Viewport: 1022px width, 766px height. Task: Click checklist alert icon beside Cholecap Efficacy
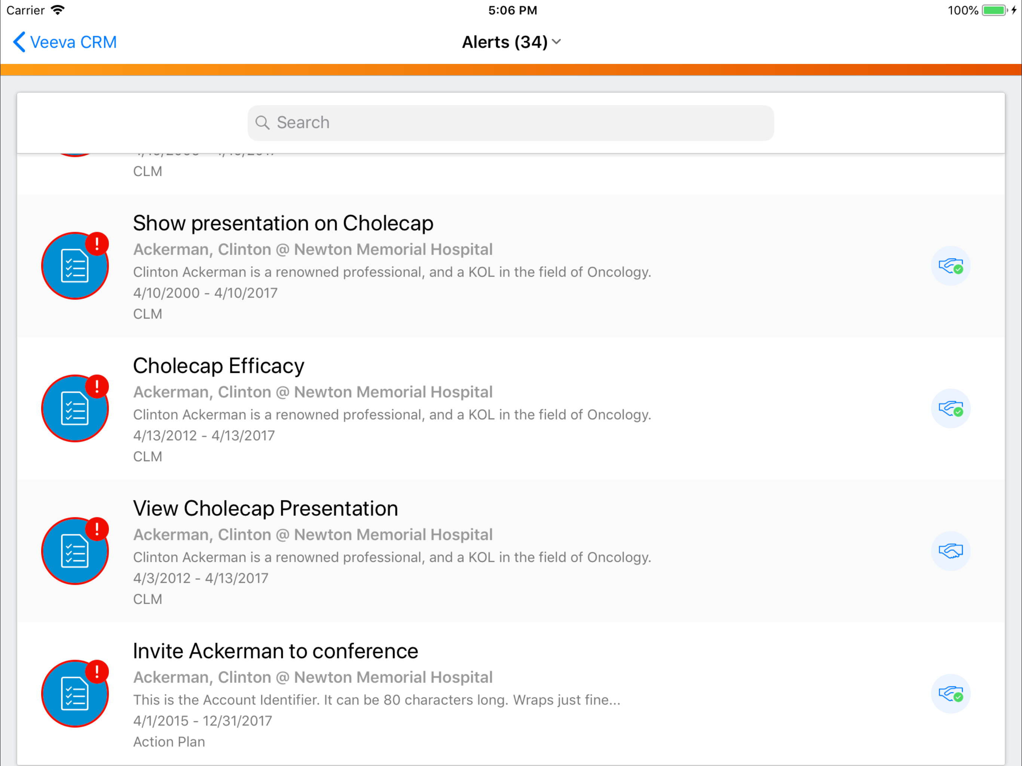pos(75,408)
